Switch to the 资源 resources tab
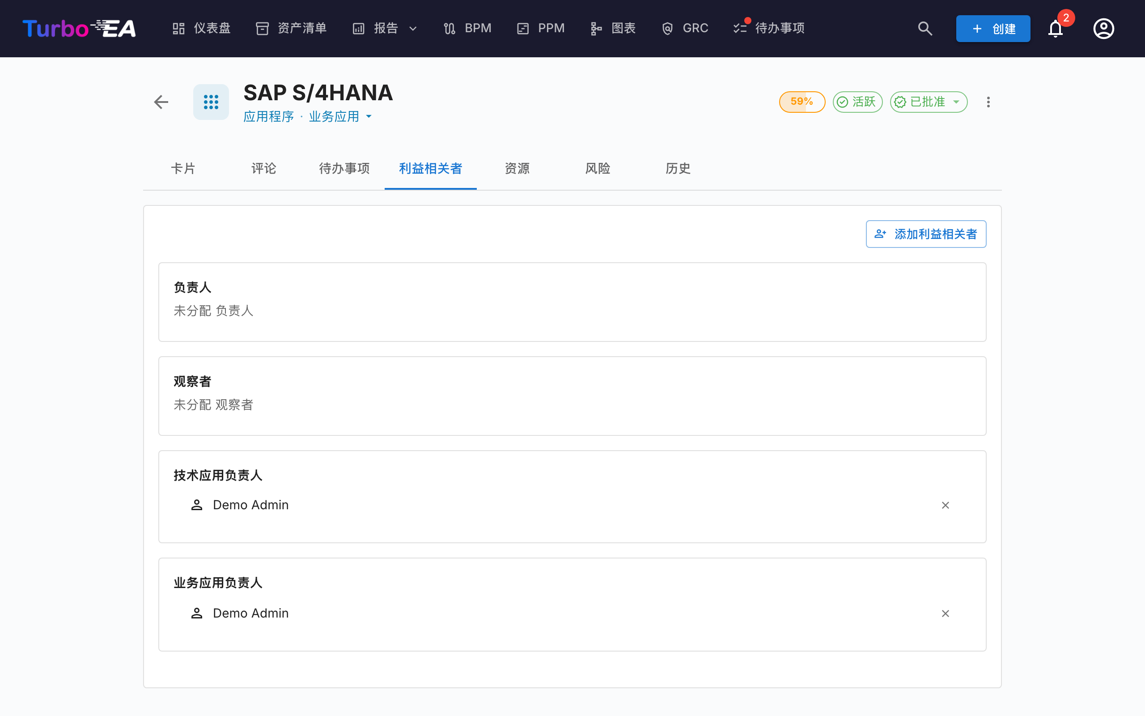This screenshot has height=716, width=1145. coord(517,169)
